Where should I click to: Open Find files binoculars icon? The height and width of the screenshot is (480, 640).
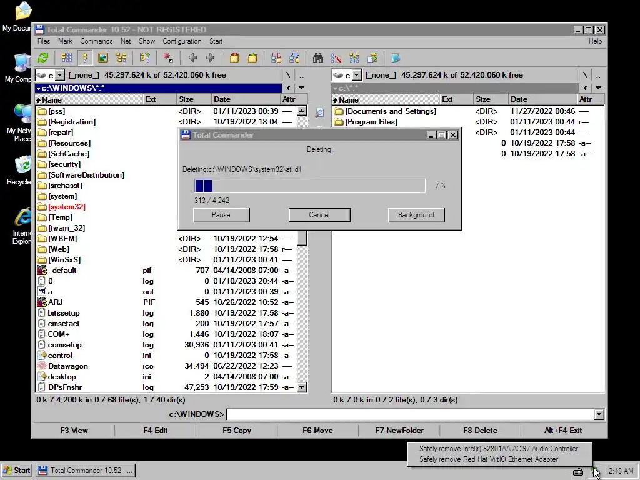[318, 58]
